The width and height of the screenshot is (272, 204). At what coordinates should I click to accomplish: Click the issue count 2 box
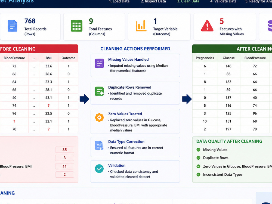[x=64, y=175]
